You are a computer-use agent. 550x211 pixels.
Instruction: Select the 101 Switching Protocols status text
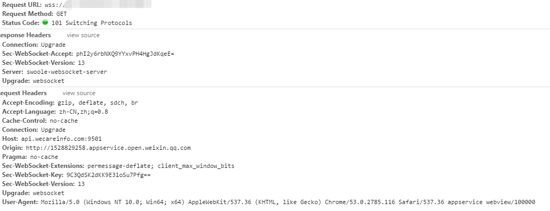[x=92, y=23]
